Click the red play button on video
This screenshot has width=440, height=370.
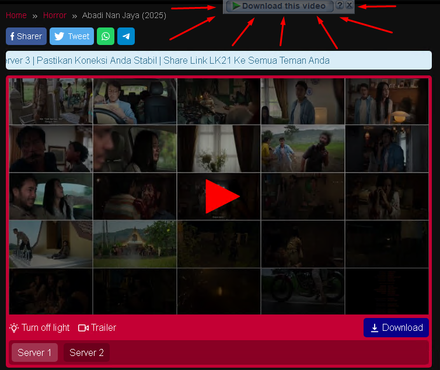(x=222, y=196)
